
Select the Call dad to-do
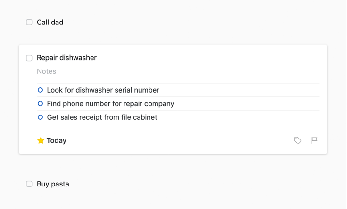50,22
